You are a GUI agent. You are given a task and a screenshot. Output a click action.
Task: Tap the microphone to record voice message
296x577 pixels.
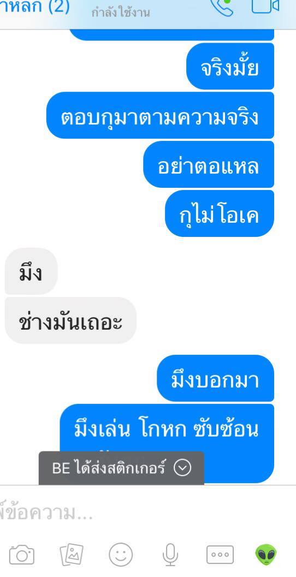[170, 555]
